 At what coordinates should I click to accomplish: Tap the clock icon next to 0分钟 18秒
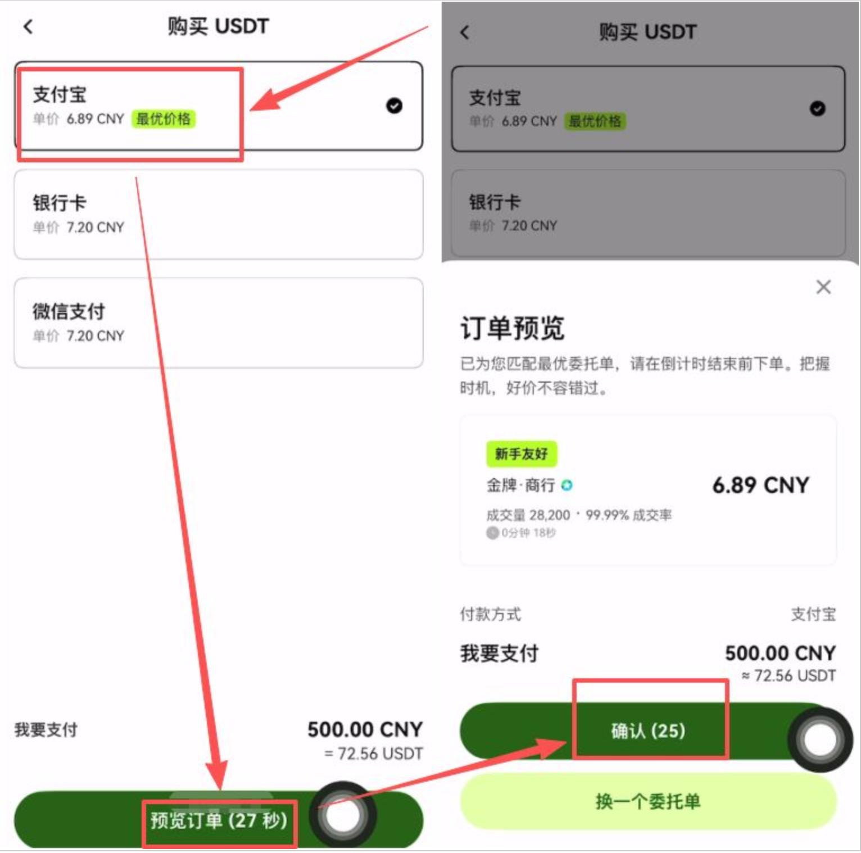coord(492,532)
